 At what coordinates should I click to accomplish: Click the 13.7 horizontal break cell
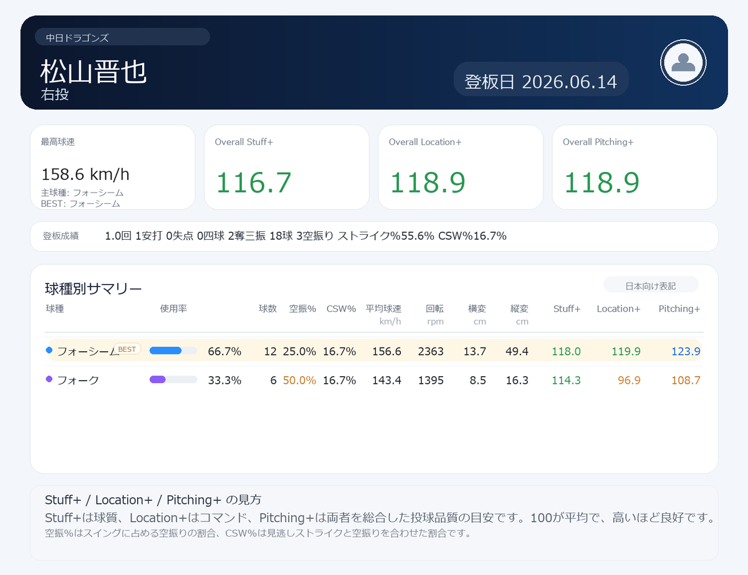pyautogui.click(x=475, y=351)
